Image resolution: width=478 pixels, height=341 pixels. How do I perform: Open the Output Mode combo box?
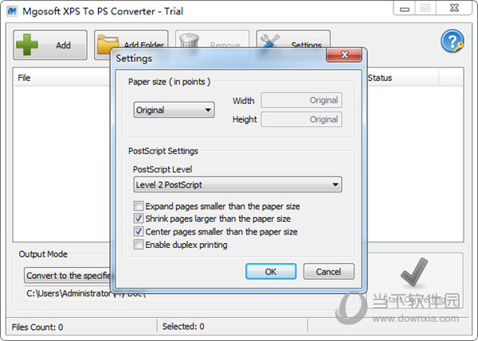(x=68, y=275)
